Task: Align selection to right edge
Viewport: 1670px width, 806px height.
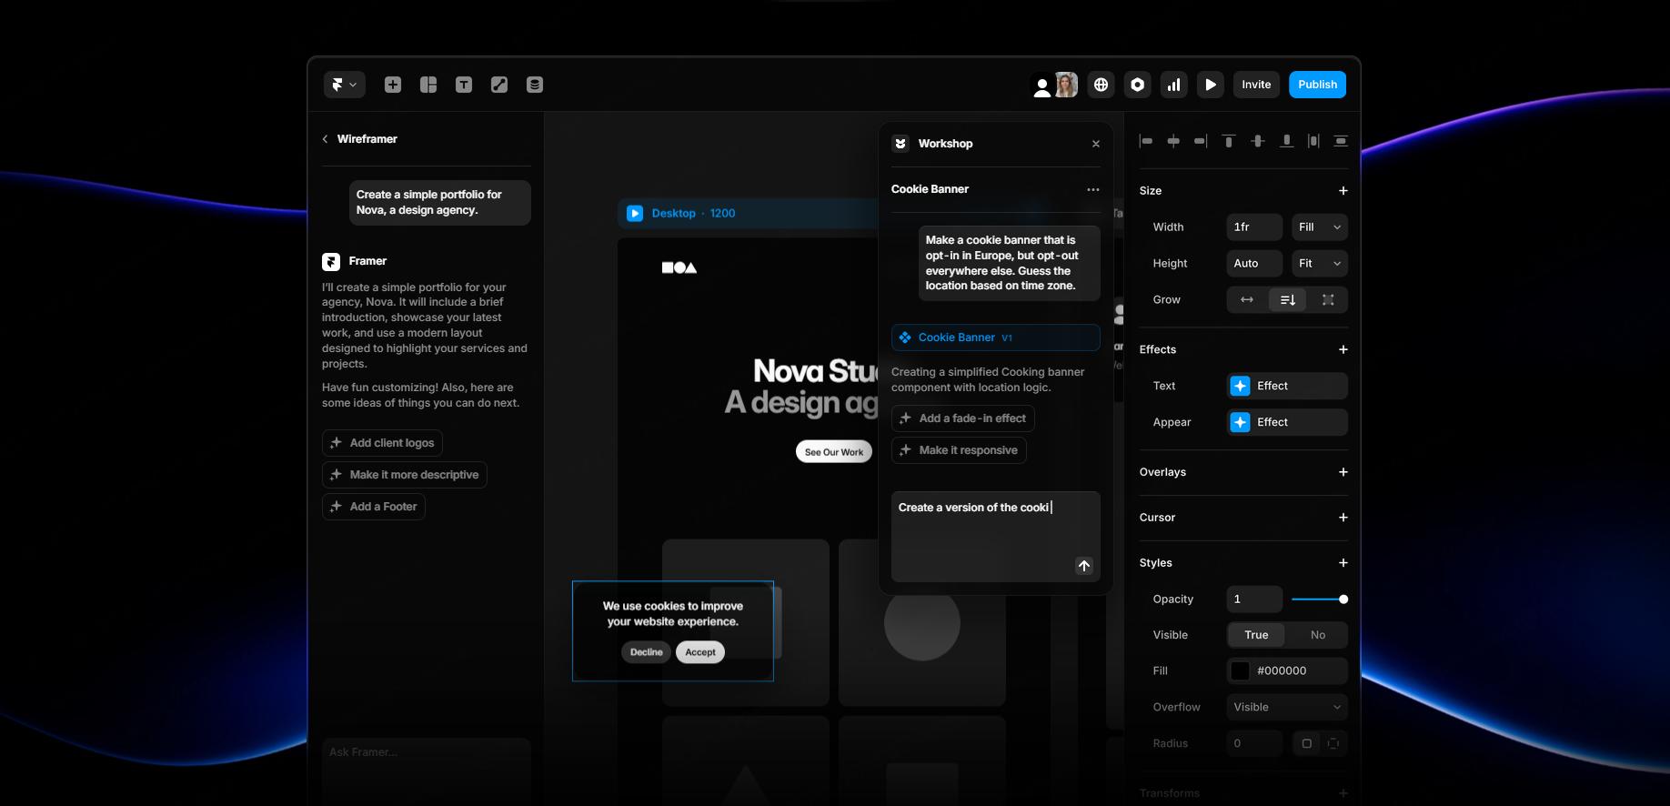Action: (1201, 141)
